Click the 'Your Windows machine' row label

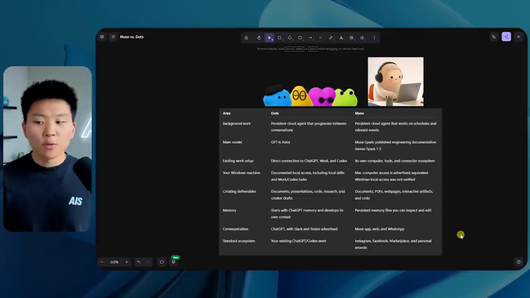[x=241, y=173]
